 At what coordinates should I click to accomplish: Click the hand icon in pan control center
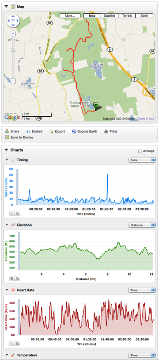[13, 20]
